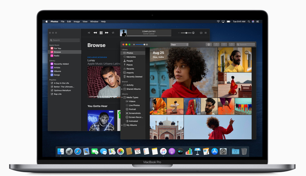Image resolution: width=306 pixels, height=176 pixels.
Task: Open Activity under Shared in Photos
Action: [x=133, y=85]
